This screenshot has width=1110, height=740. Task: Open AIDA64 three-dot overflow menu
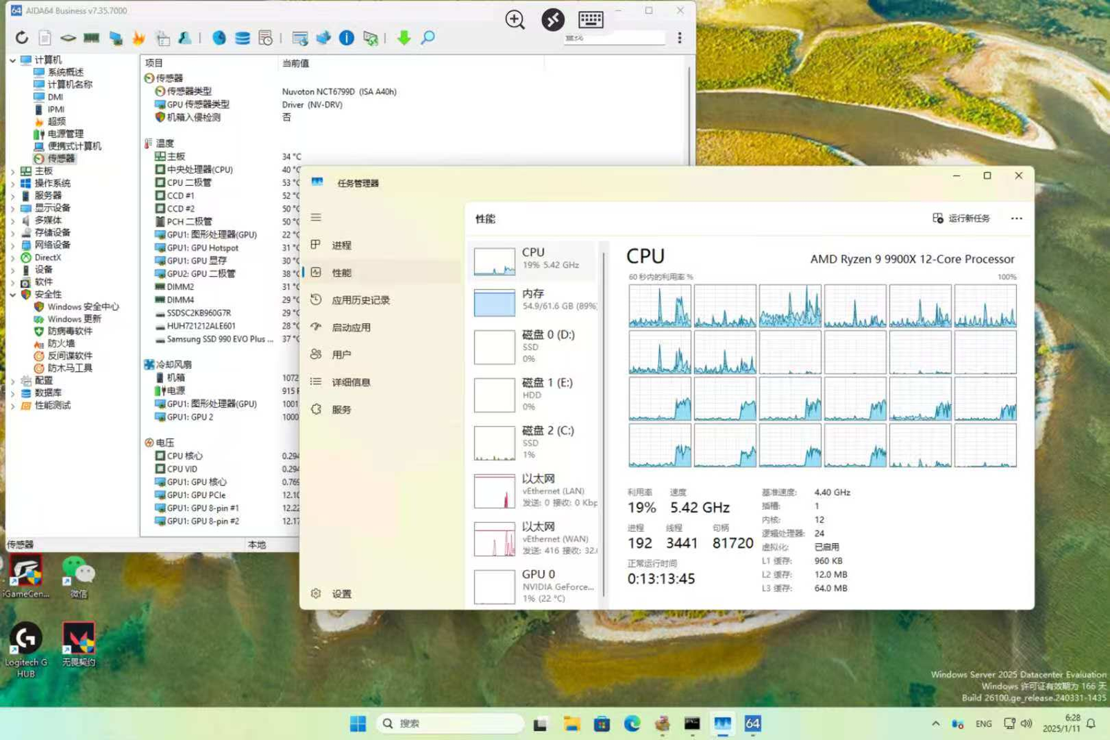[680, 38]
